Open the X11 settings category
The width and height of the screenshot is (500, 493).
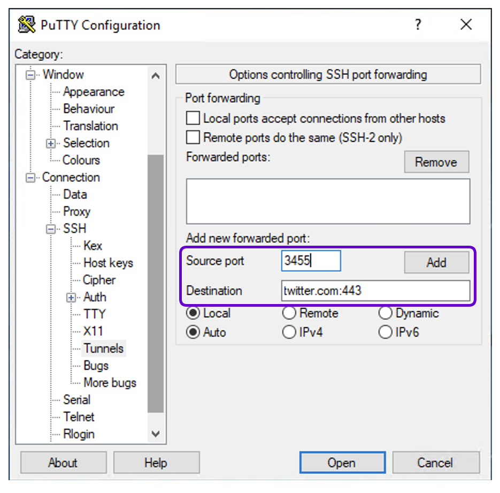[93, 331]
